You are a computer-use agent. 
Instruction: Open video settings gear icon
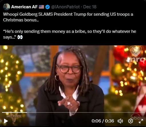tap(131, 121)
